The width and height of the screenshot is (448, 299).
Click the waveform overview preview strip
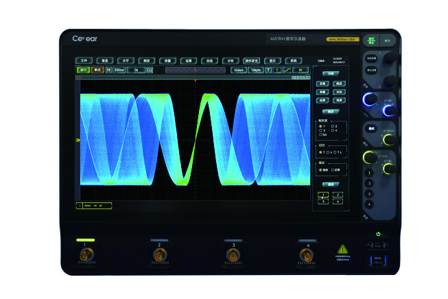coord(196,70)
